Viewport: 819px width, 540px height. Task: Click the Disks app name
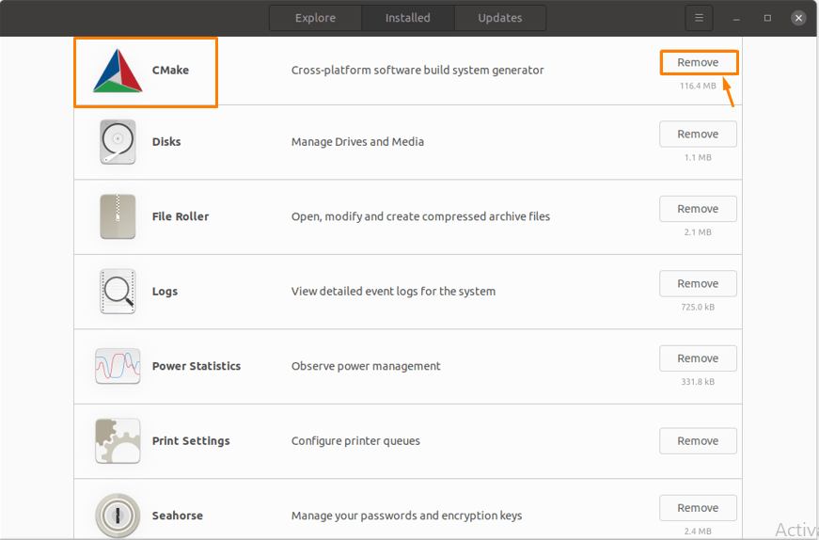tap(166, 142)
